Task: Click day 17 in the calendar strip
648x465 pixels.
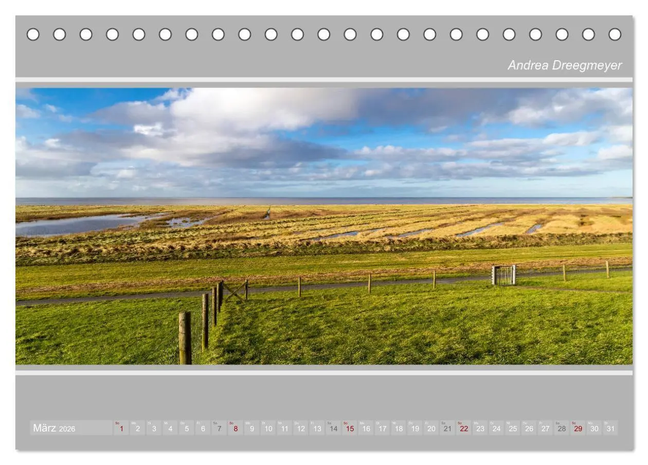Action: point(382,428)
